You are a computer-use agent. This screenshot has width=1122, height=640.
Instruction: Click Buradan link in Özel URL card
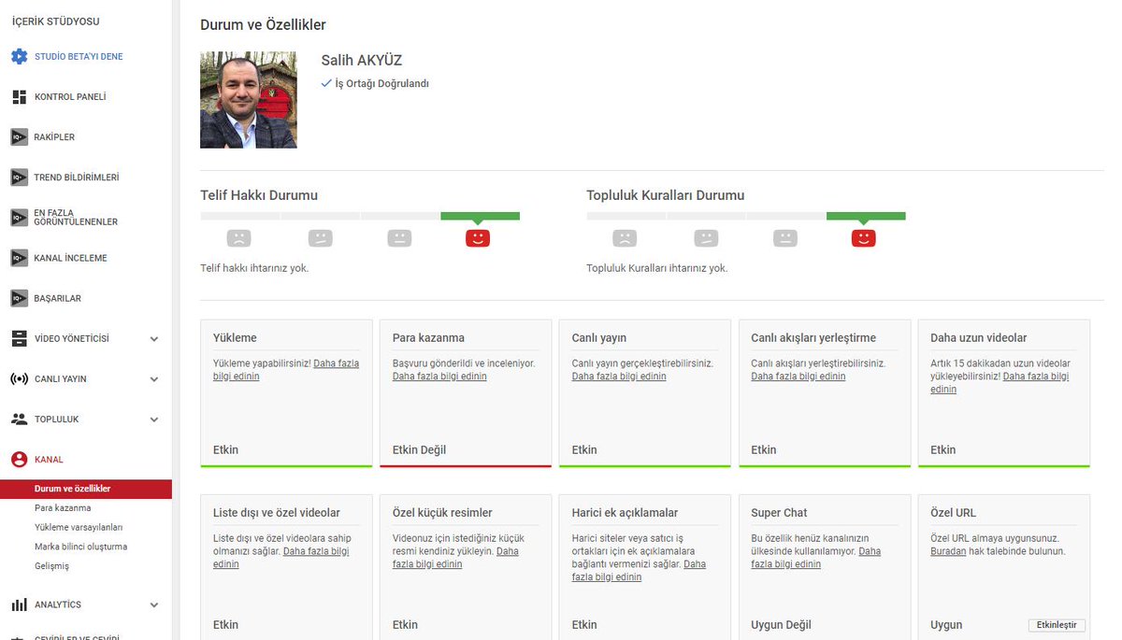[948, 551]
